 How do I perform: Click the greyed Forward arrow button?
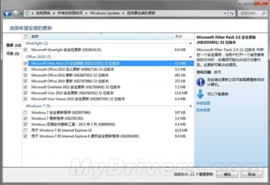pos(16,13)
